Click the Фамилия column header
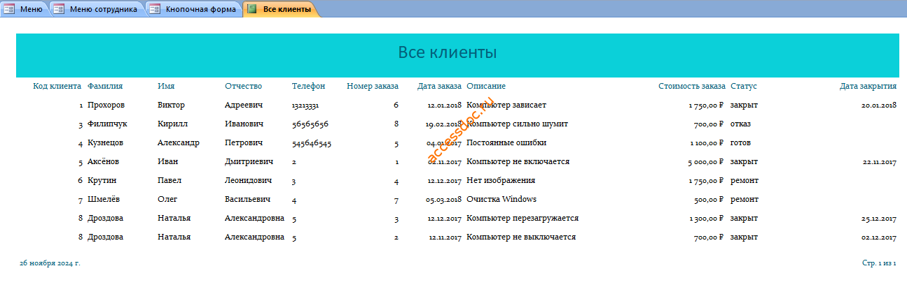 (x=105, y=86)
